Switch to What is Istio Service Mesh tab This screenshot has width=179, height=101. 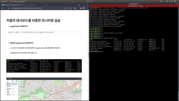[x=12, y=5]
